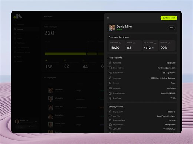Viewport: 193px width, 144px height.
Task: Click the icon beside Employee Type
Action: click(x=110, y=120)
